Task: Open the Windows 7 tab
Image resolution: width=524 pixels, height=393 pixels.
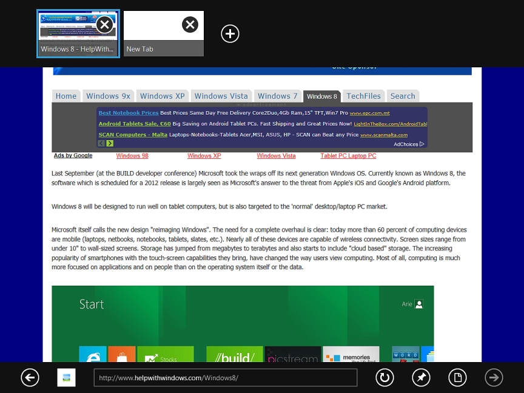Action: [x=277, y=96]
